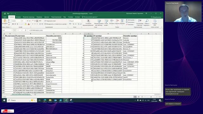Open the File (Файл) tab
The image size is (203, 114).
[x=5, y=17]
